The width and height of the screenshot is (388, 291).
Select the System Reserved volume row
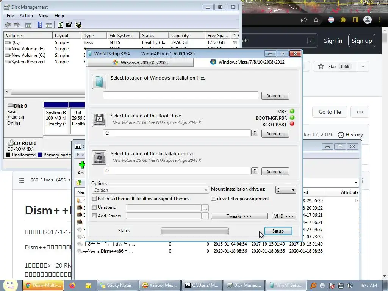click(45, 62)
